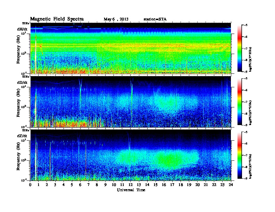Click inside the dH/dt spectrogram plot
This screenshot has width=275, height=212.
[131, 48]
